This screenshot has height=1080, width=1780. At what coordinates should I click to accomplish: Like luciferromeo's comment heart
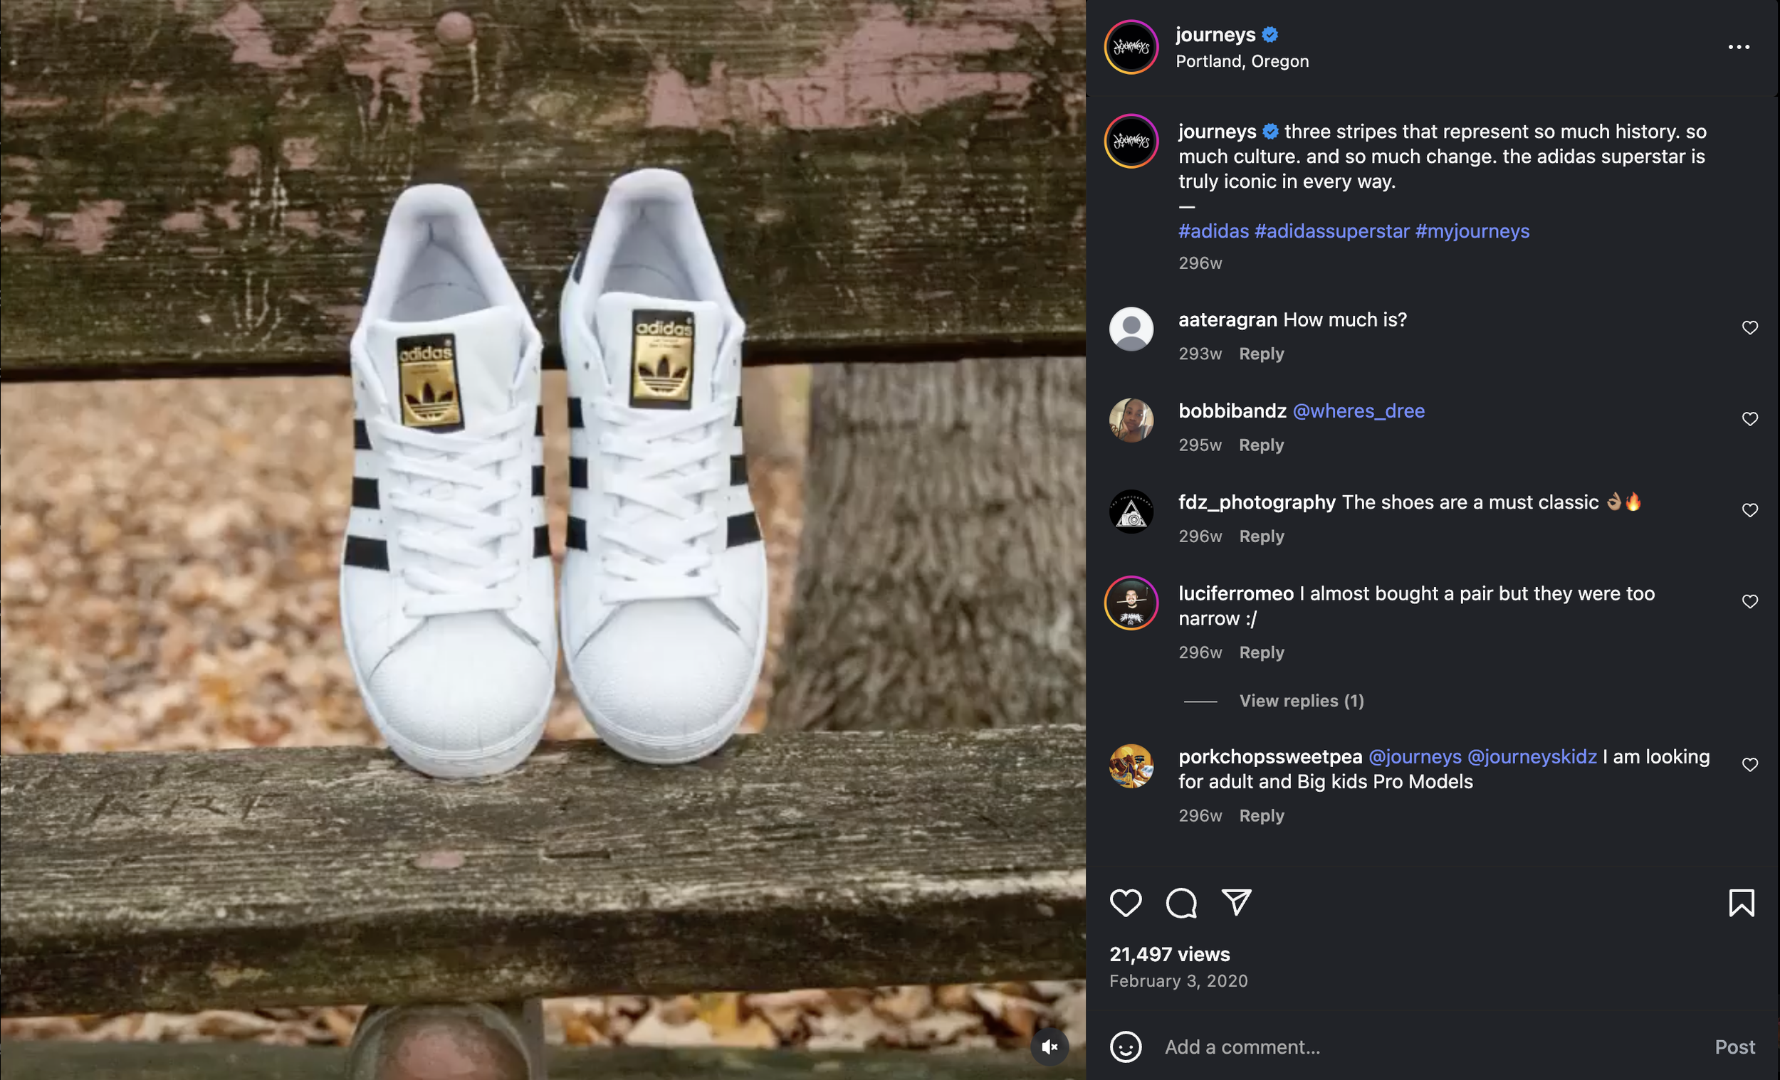click(x=1749, y=601)
